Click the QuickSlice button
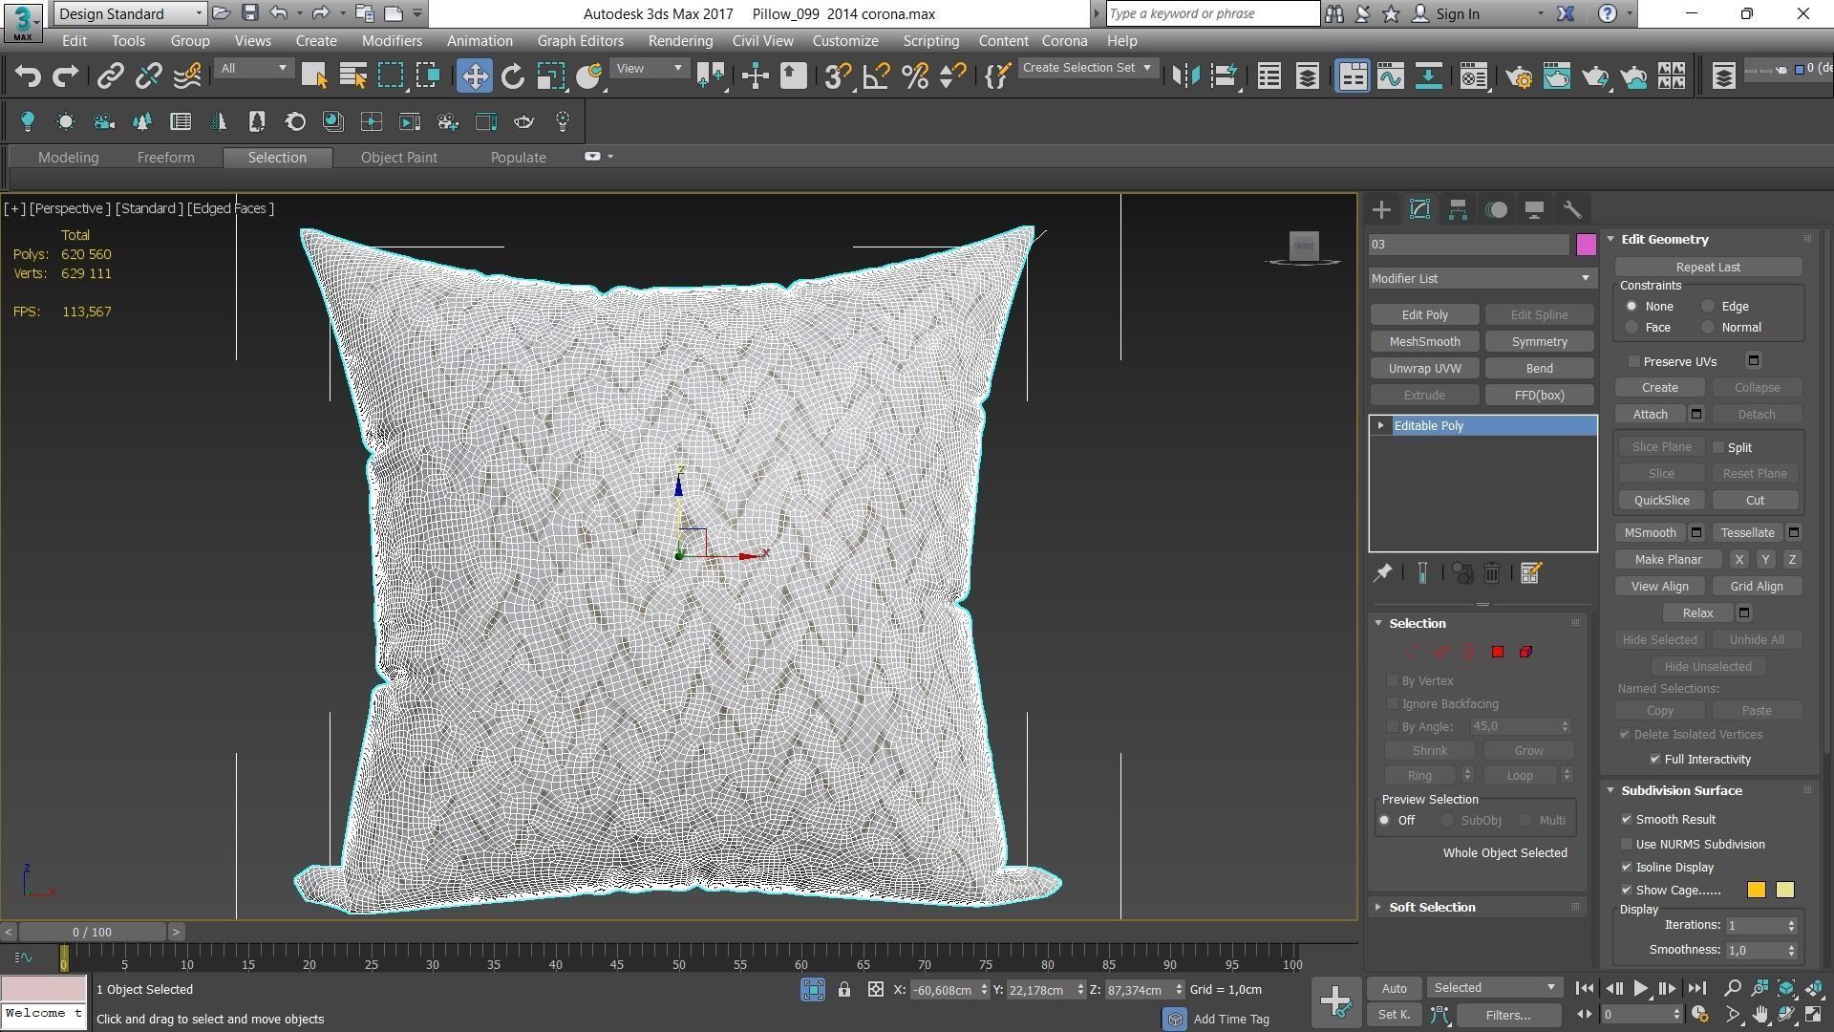The image size is (1834, 1032). tap(1661, 501)
